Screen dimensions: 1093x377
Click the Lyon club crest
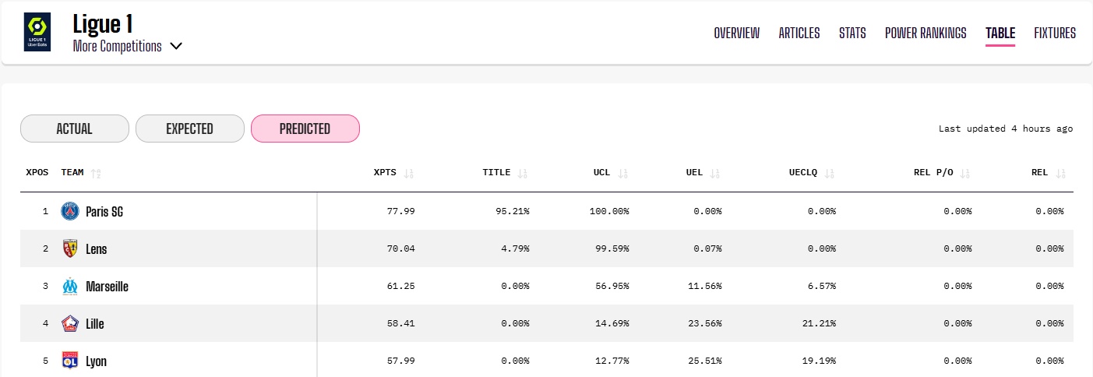(70, 361)
